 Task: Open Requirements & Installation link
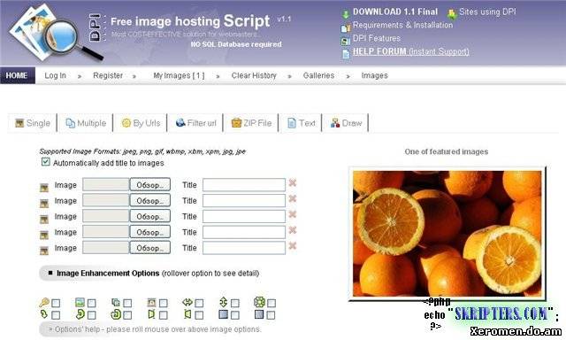(x=403, y=25)
